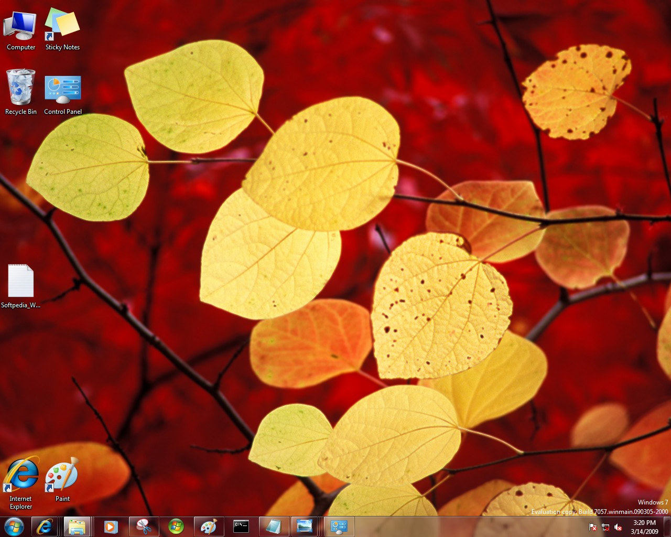The image size is (671, 537).
Task: Click the muted volume speaker tray icon
Action: tap(618, 527)
